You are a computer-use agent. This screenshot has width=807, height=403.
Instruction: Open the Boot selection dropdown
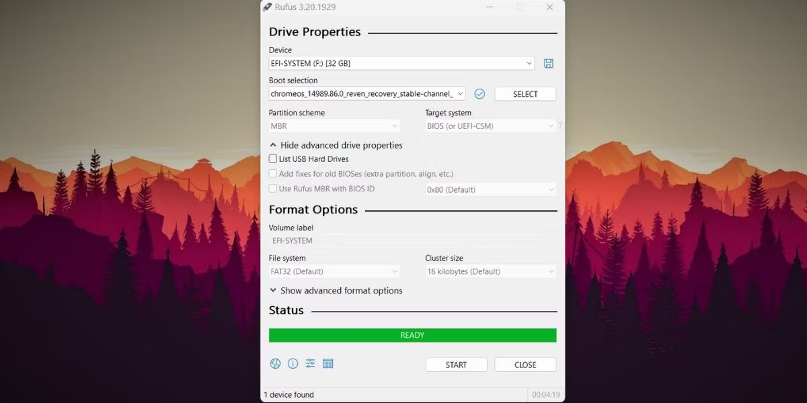tap(367, 94)
